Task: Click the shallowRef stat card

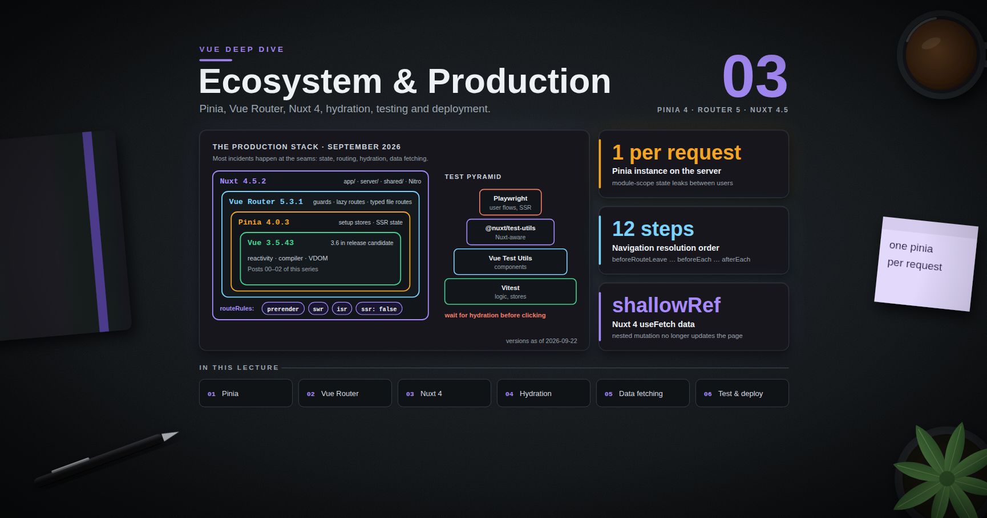Action: (694, 317)
